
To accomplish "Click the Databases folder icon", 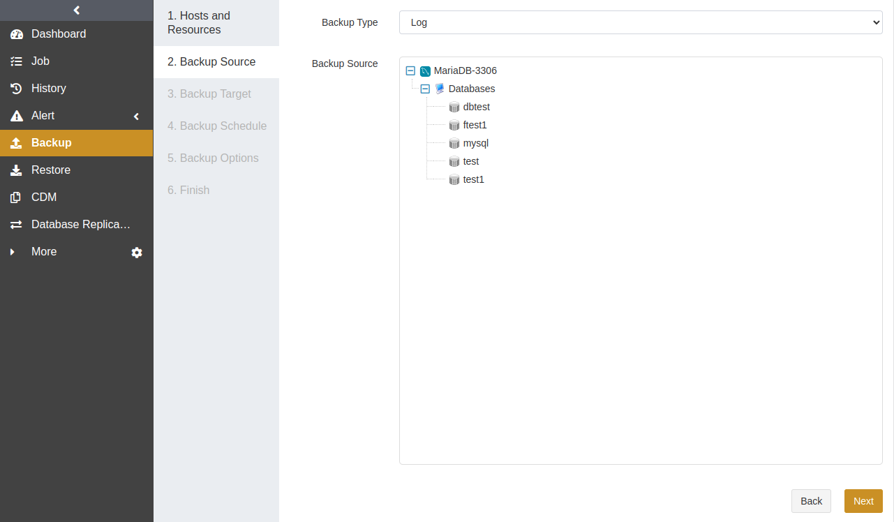I will (x=440, y=89).
